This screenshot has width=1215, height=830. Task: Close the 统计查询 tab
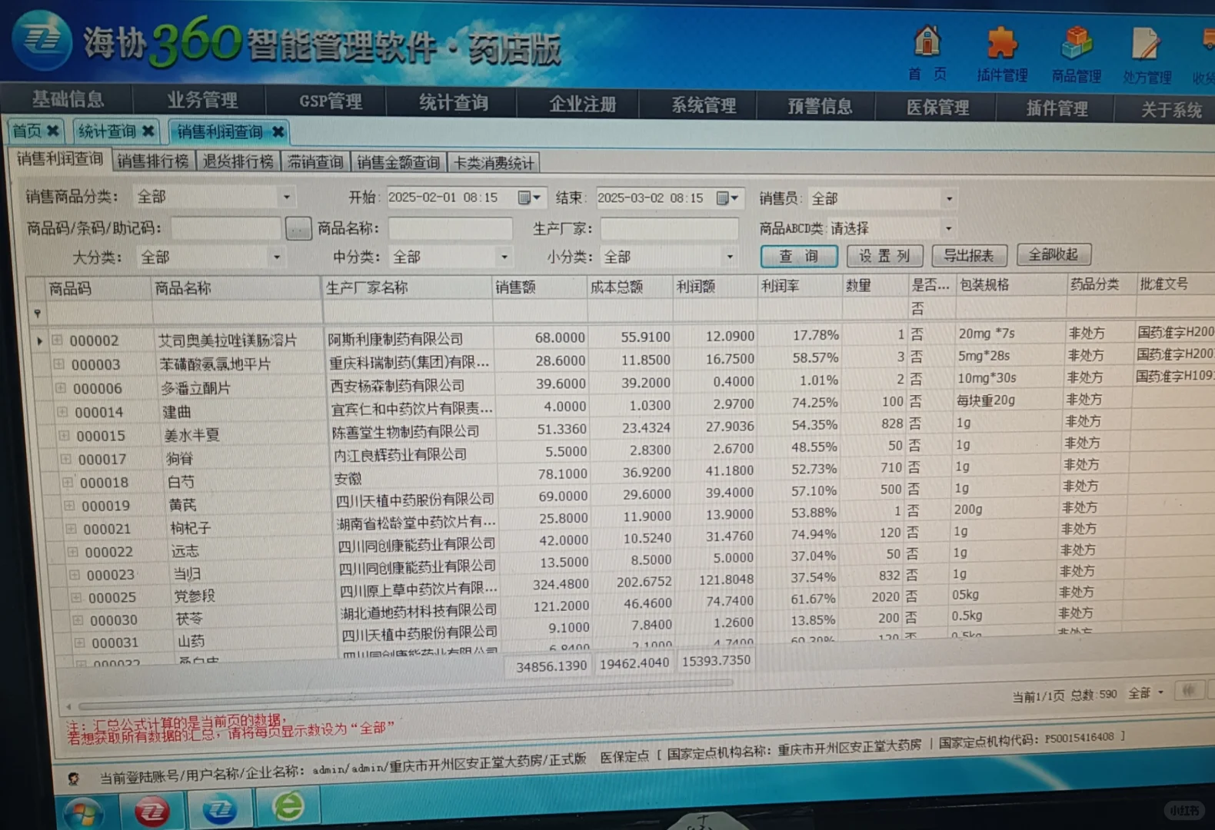click(x=148, y=131)
